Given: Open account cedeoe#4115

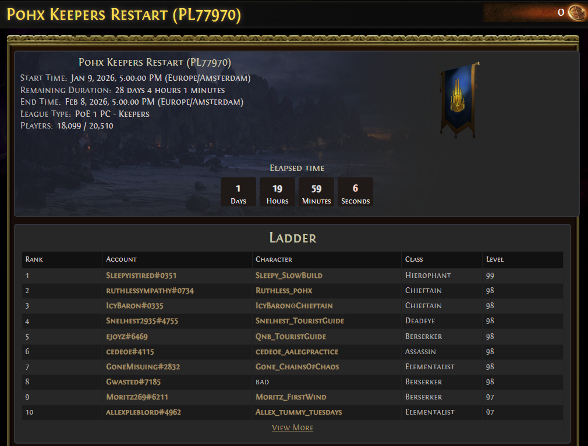Looking at the screenshot, I should tap(130, 352).
